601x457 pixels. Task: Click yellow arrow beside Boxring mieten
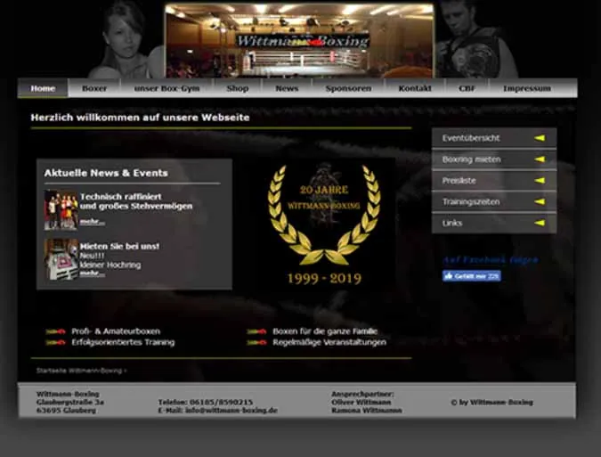(540, 159)
